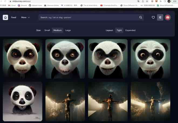Open the MetaMask fox extension

(x=156, y=1)
